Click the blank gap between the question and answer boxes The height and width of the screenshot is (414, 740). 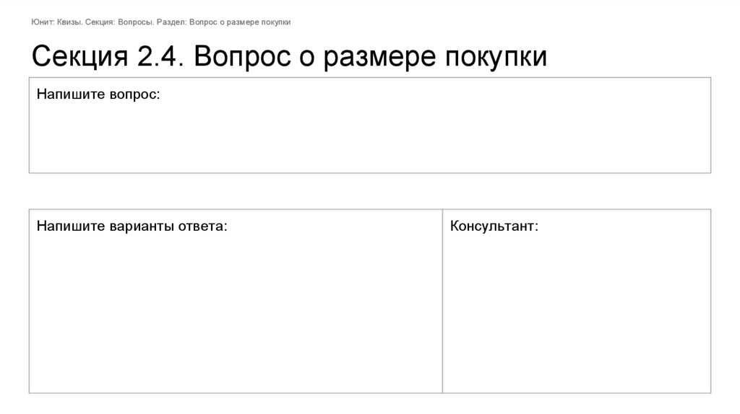(369, 191)
